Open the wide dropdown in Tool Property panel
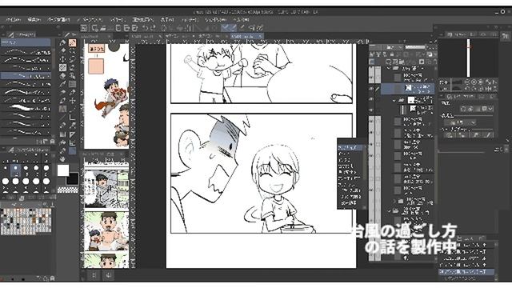Viewport: 512px width, 288px height. click(x=459, y=122)
